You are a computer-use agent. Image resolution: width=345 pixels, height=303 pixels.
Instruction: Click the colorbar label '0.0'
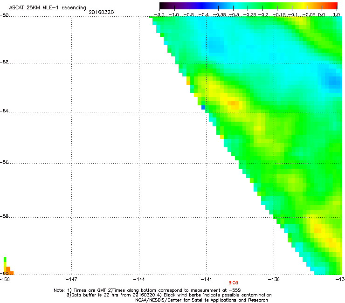[322, 15]
